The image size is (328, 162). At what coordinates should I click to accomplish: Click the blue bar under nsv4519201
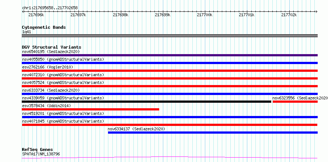[170, 117]
